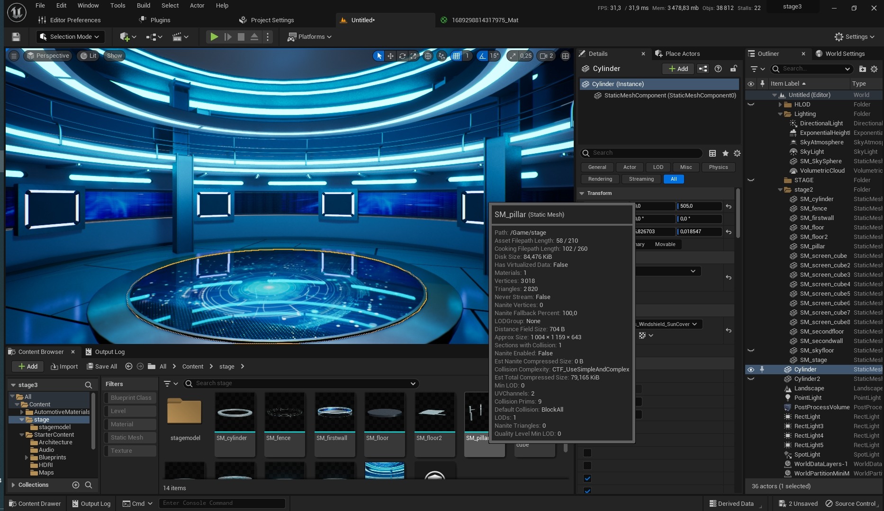Open viewport options hamburger menu
The image size is (884, 511).
pyautogui.click(x=14, y=56)
